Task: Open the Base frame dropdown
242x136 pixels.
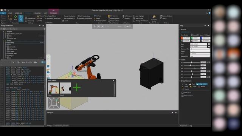Action: [x=199, y=44]
